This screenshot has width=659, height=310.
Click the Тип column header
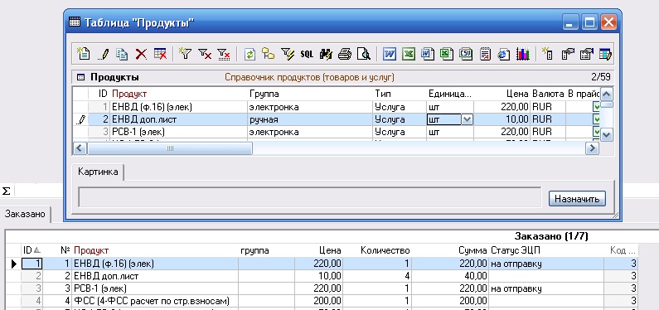tap(383, 94)
